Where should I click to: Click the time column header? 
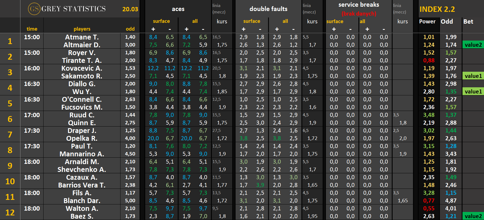32,29
